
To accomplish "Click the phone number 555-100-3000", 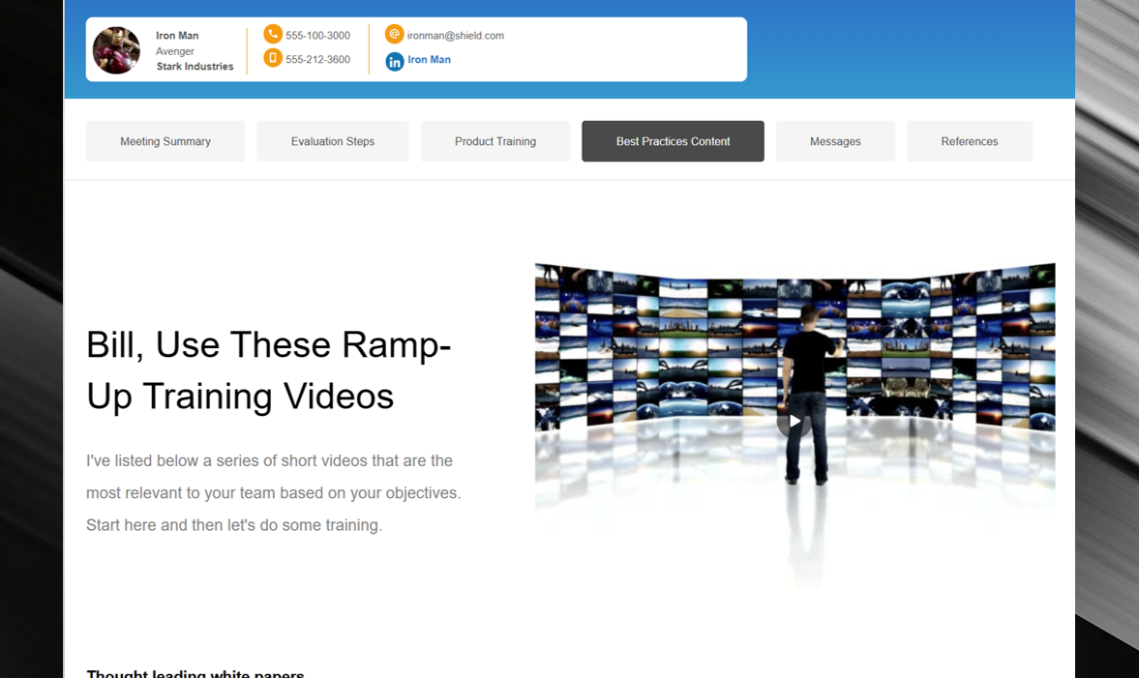I will pos(317,36).
